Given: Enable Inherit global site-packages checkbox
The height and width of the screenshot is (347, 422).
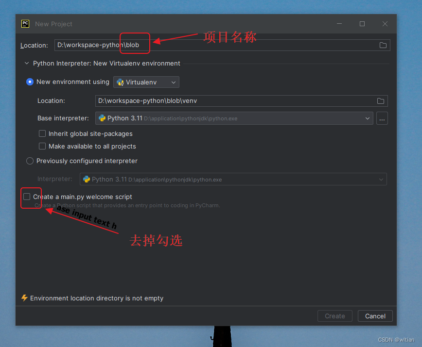Looking at the screenshot, I should (x=42, y=133).
